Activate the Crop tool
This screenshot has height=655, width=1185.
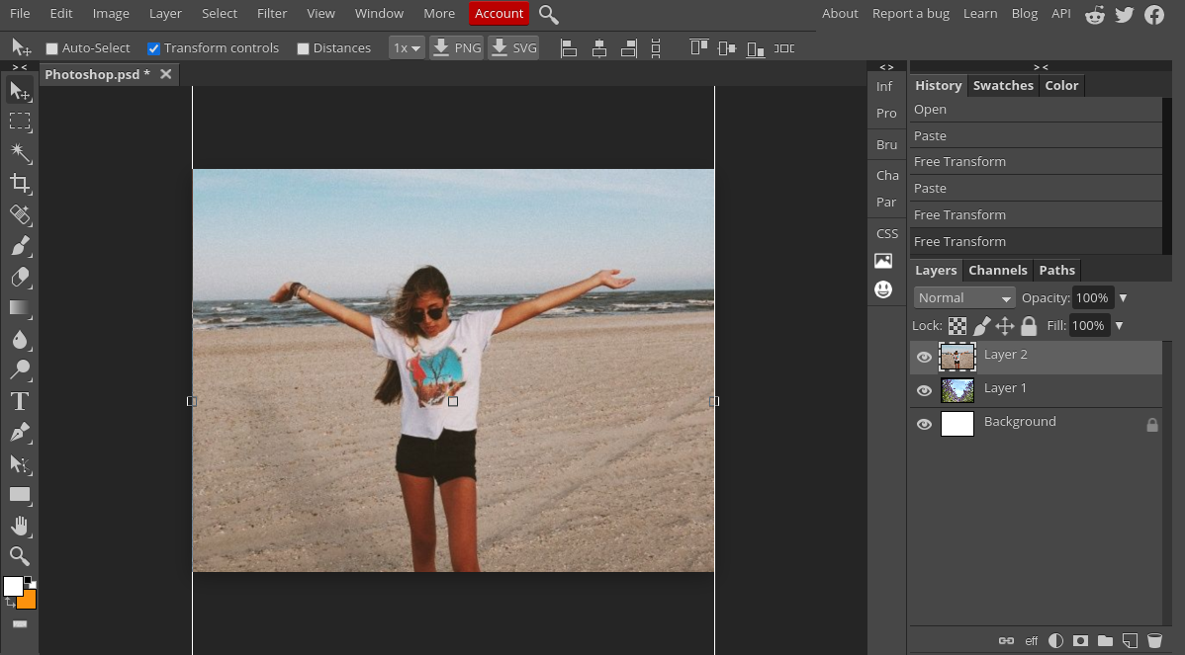pos(20,184)
